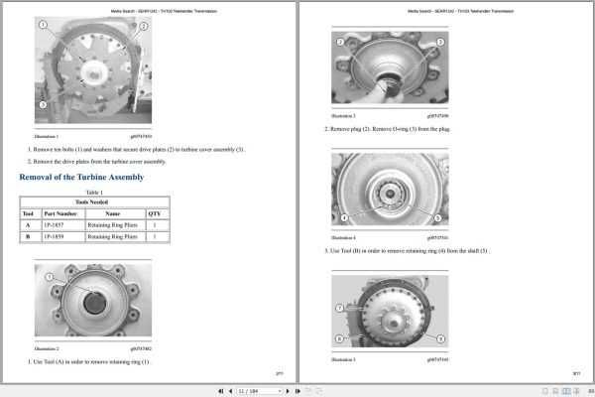The height and width of the screenshot is (397, 595).
Task: Click the 'Illustration 2' caption label
Action: pyautogui.click(x=47, y=348)
